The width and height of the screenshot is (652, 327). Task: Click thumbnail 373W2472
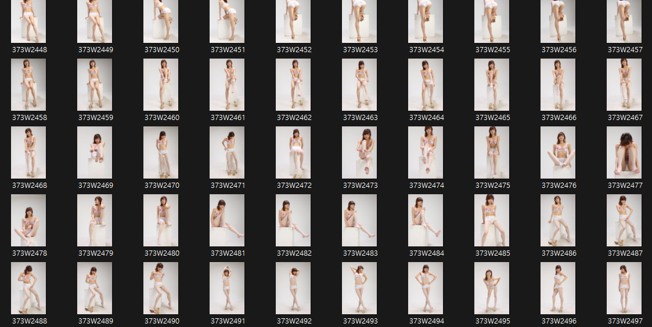click(293, 152)
